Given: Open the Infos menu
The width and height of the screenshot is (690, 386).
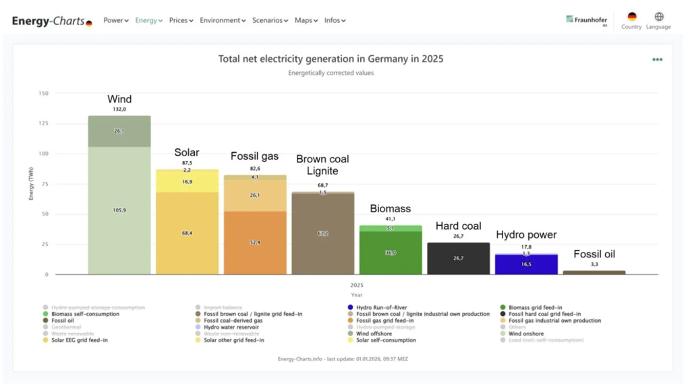Looking at the screenshot, I should pos(335,21).
